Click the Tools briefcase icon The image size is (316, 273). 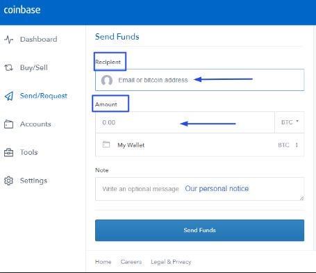pos(8,152)
